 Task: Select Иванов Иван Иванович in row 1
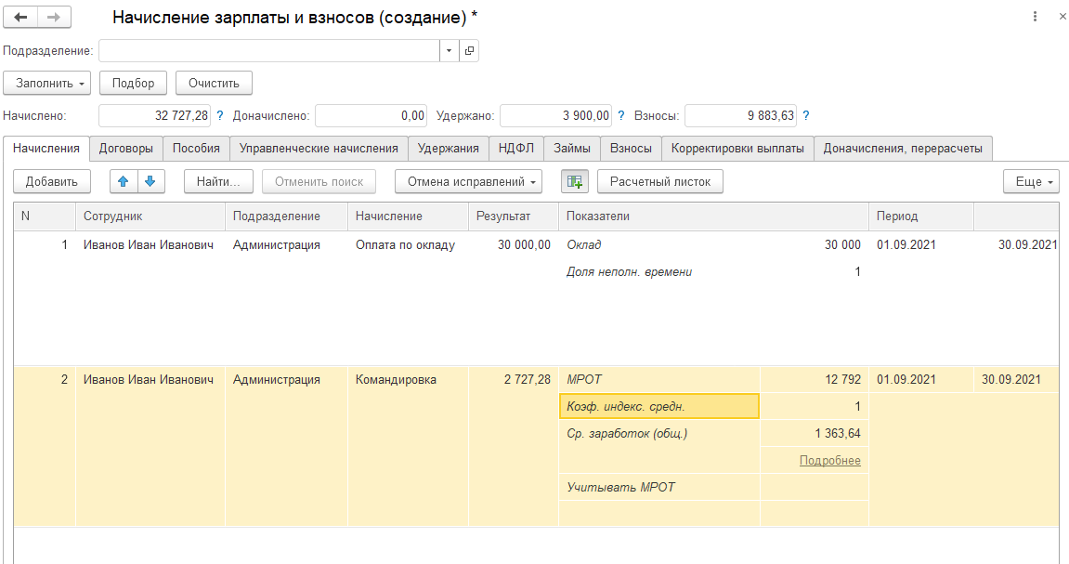150,244
